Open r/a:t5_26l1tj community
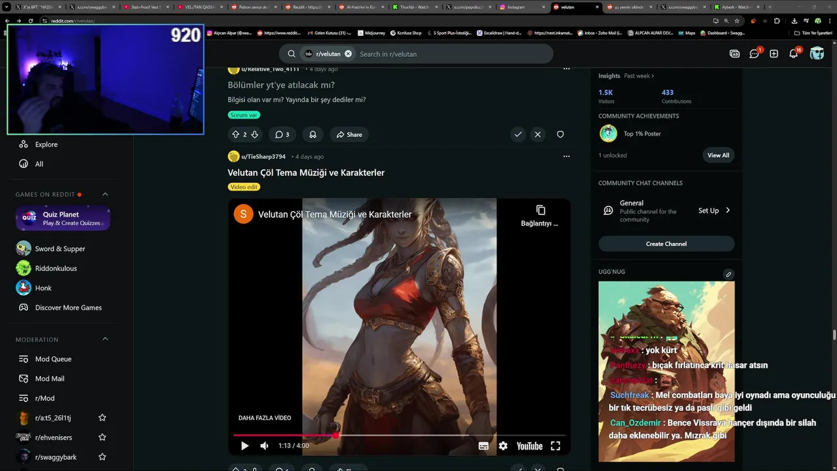Screen dimensions: 837x471 (x=52, y=418)
